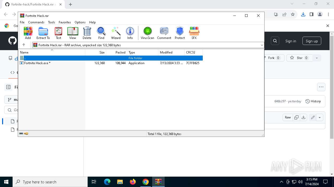Click the Sign in link on GitHub
Viewport: 334px width, 187px height.
pos(291,41)
